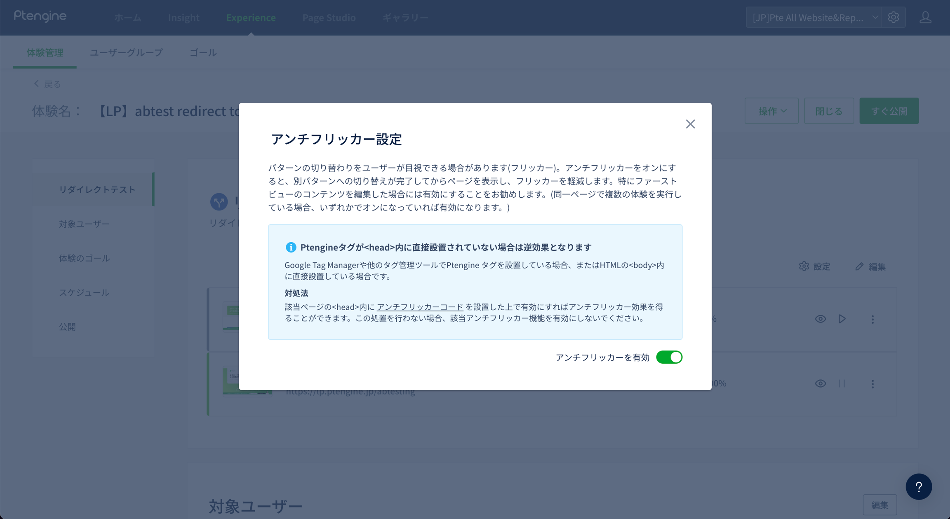Expand the 操作 dropdown button

[x=771, y=111]
